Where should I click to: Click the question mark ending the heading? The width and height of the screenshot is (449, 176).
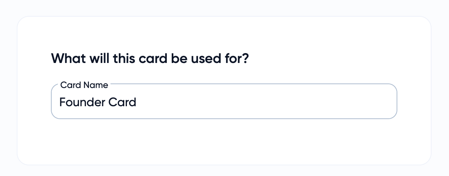245,59
